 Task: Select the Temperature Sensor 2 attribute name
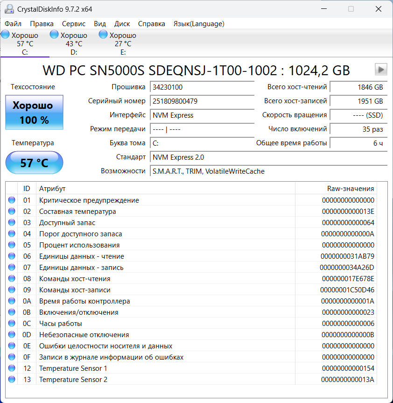pos(73,379)
